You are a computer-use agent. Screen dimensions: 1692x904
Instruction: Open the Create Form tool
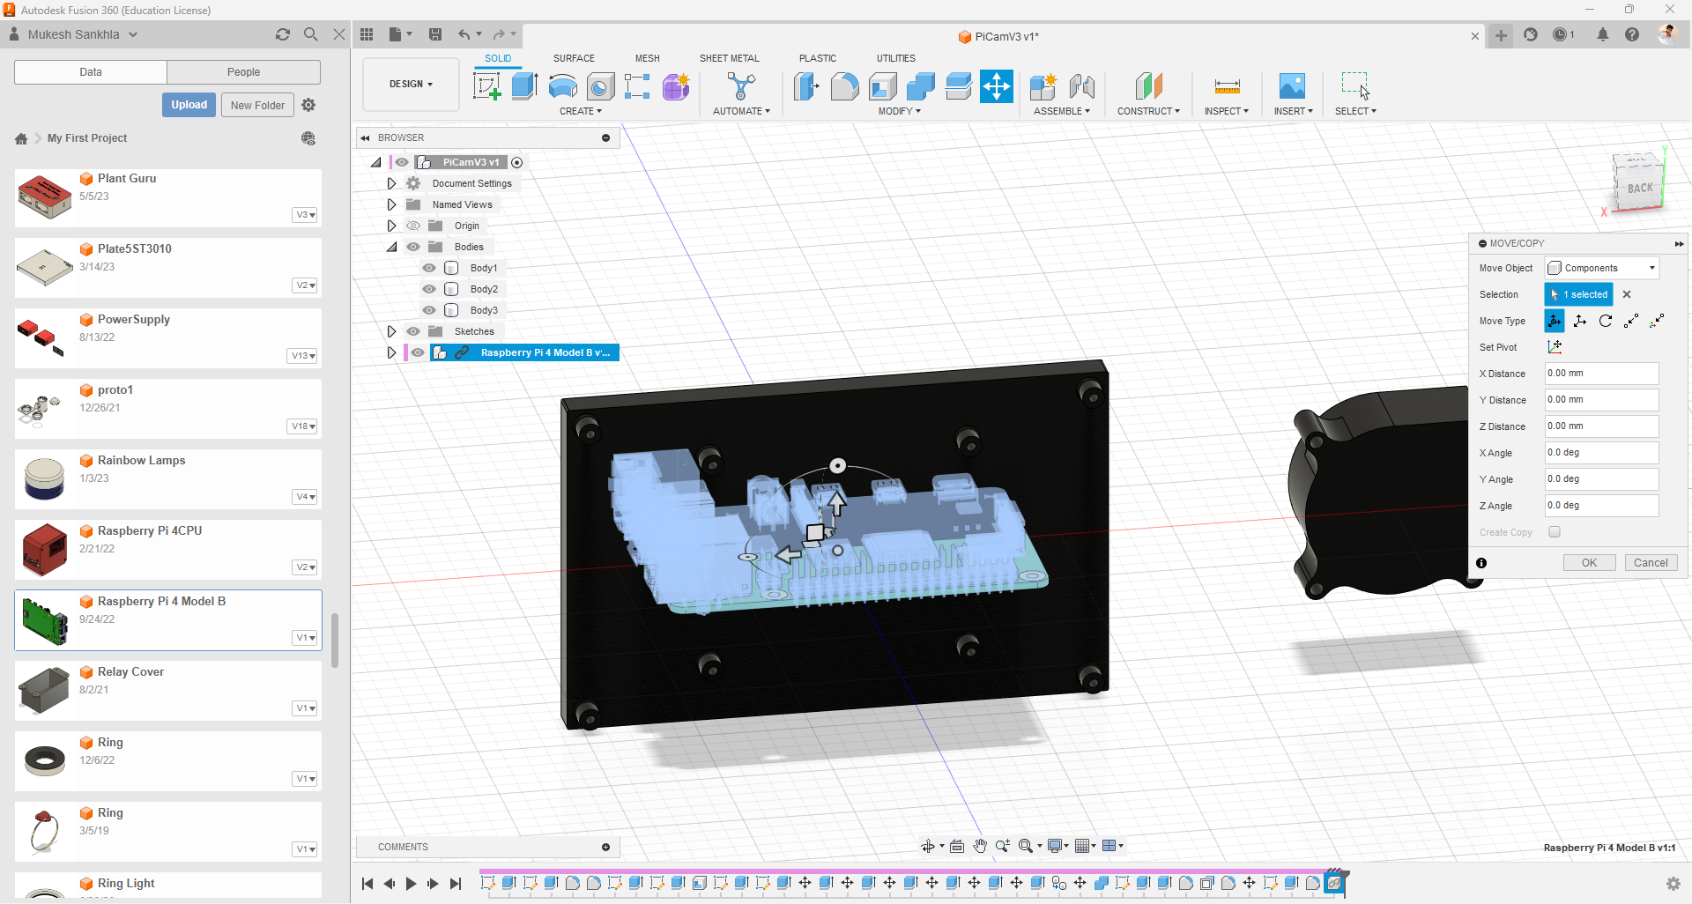point(676,86)
